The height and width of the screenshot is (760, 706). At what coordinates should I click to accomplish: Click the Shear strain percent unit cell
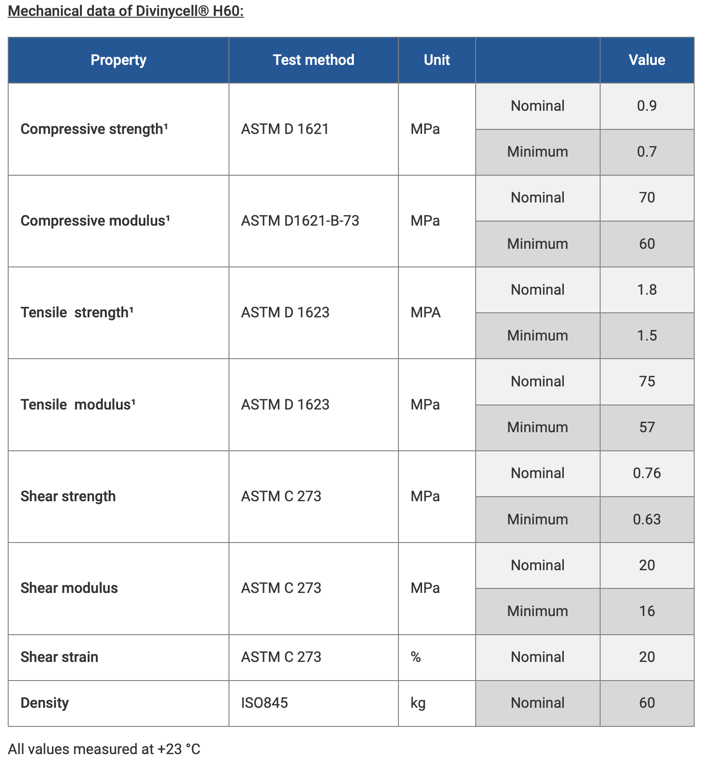coord(437,657)
